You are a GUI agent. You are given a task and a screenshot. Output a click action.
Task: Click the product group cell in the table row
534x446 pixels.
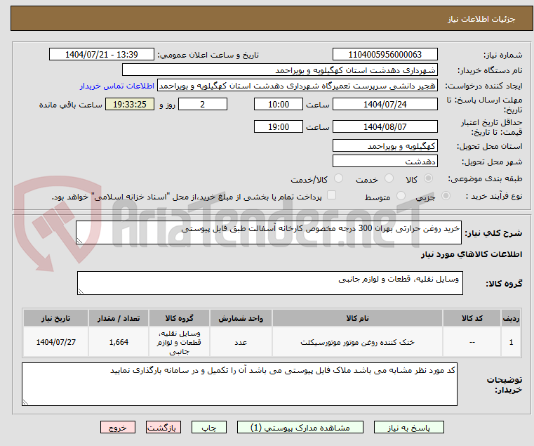pos(179,342)
